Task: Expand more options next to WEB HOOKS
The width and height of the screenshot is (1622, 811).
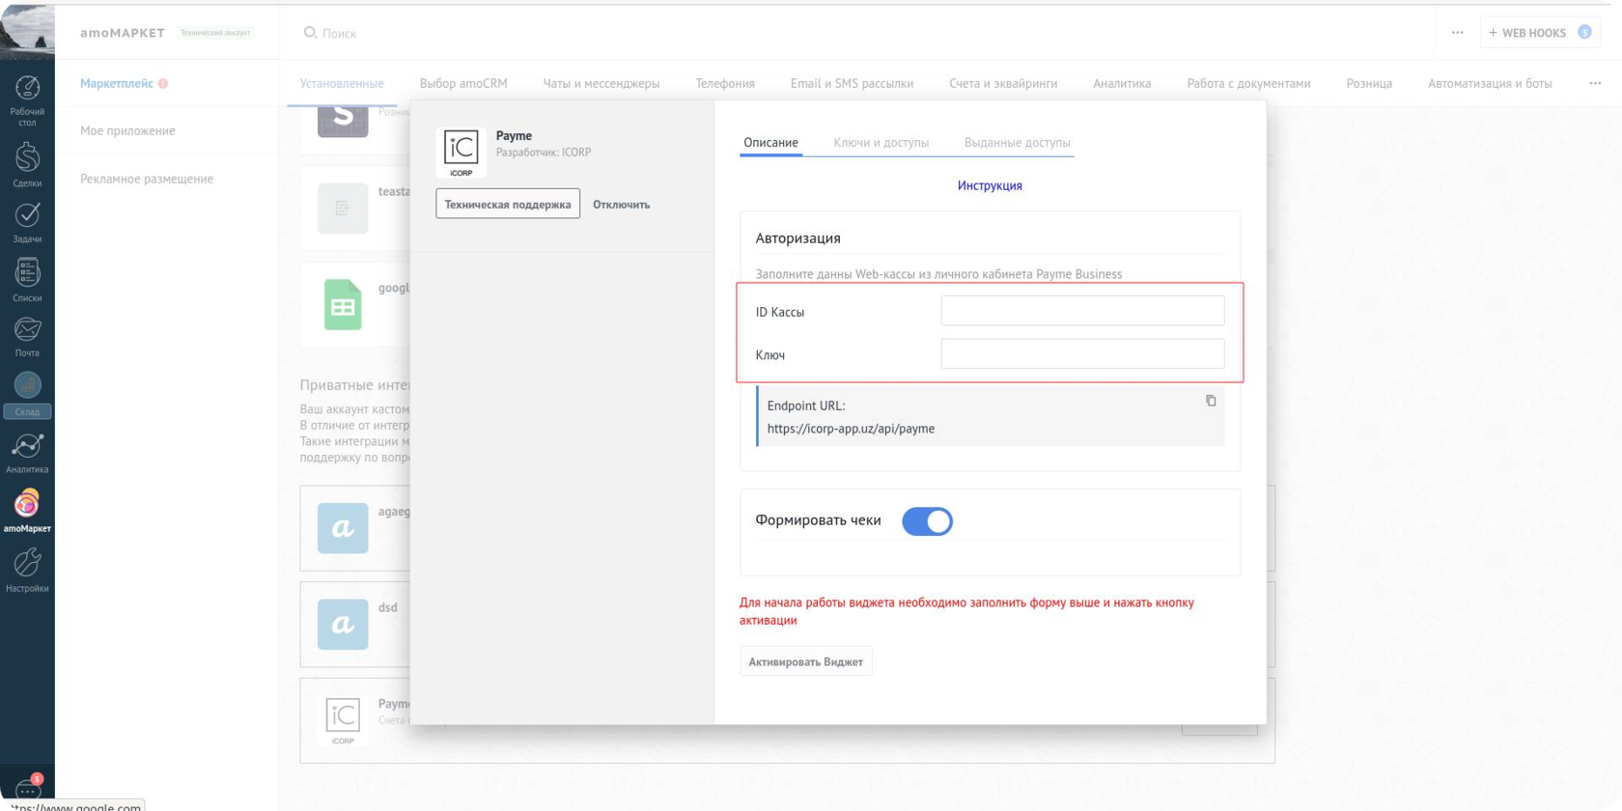Action: [1457, 33]
